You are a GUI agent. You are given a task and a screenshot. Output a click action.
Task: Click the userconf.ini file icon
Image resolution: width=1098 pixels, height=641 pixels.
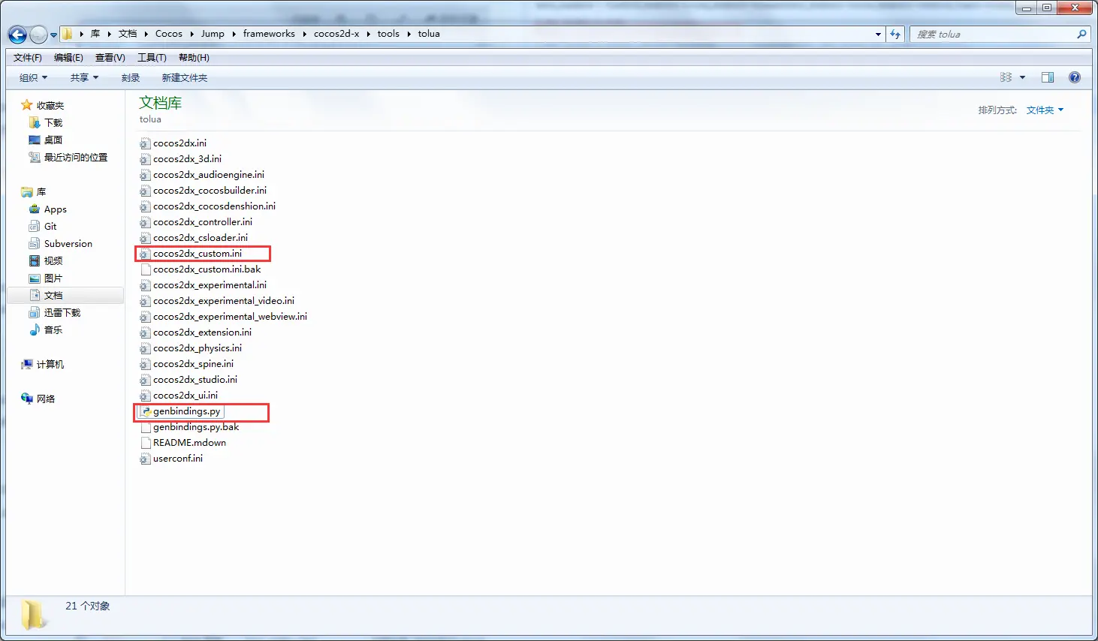click(x=146, y=459)
